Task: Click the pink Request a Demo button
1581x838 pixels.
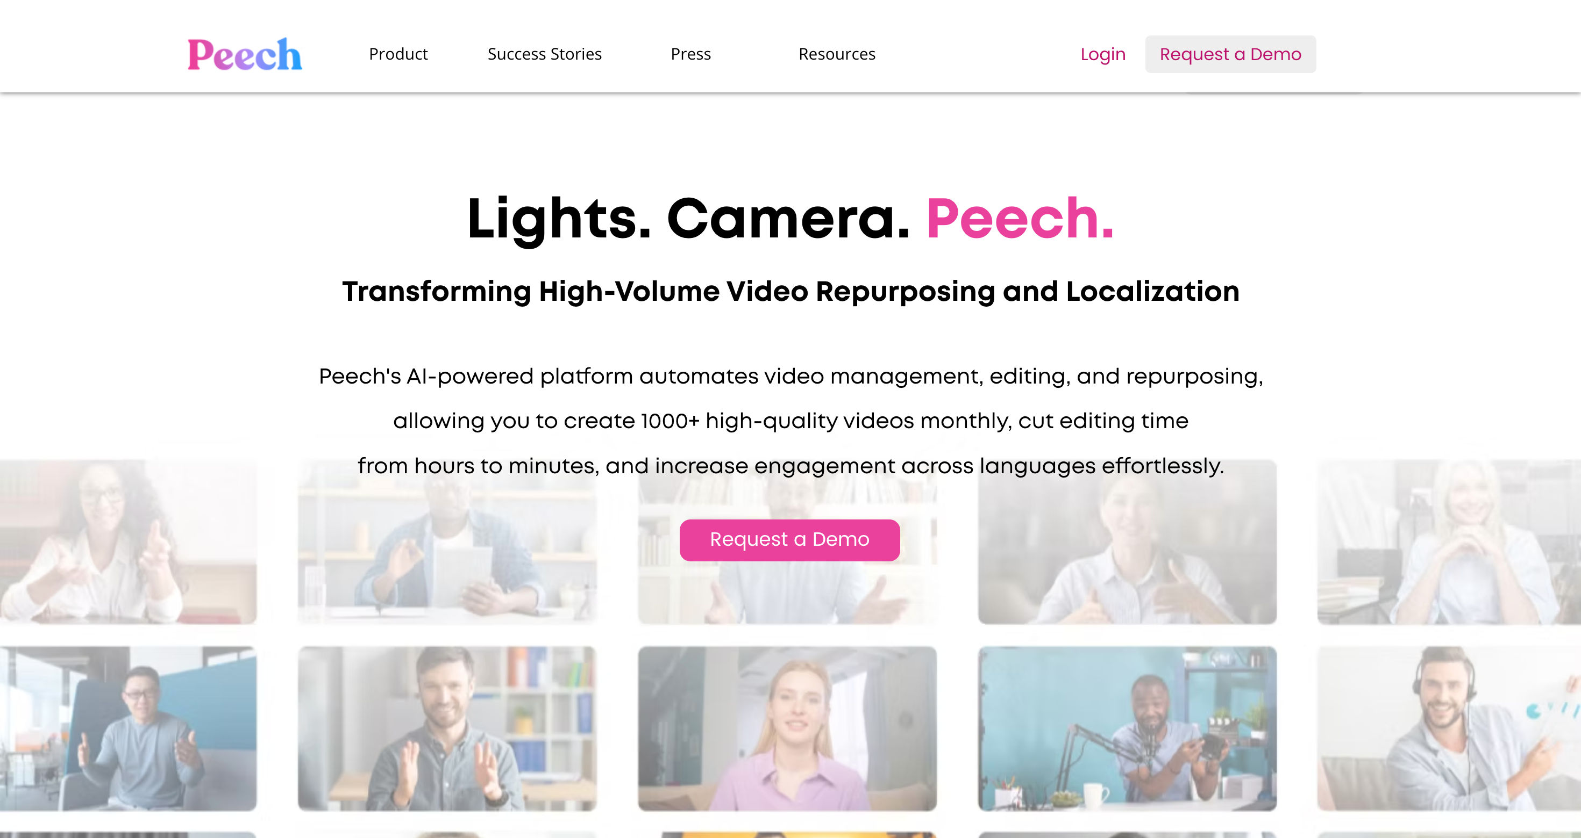Action: [789, 539]
